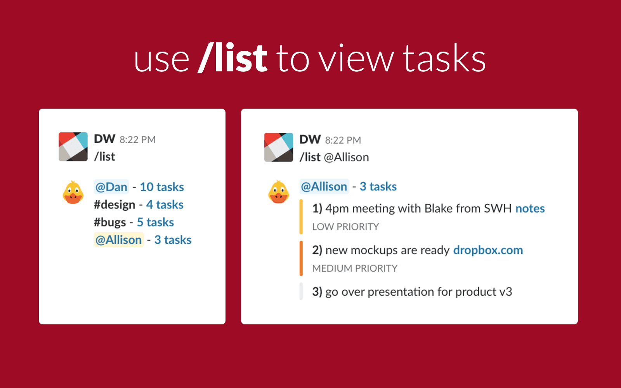The width and height of the screenshot is (621, 388).
Task: Select the "go over presentation for product v3" task
Action: point(418,292)
